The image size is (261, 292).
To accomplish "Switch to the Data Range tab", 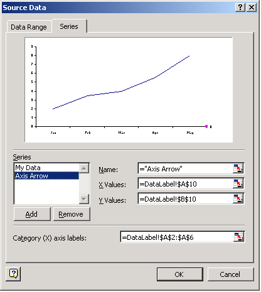I will click(29, 27).
